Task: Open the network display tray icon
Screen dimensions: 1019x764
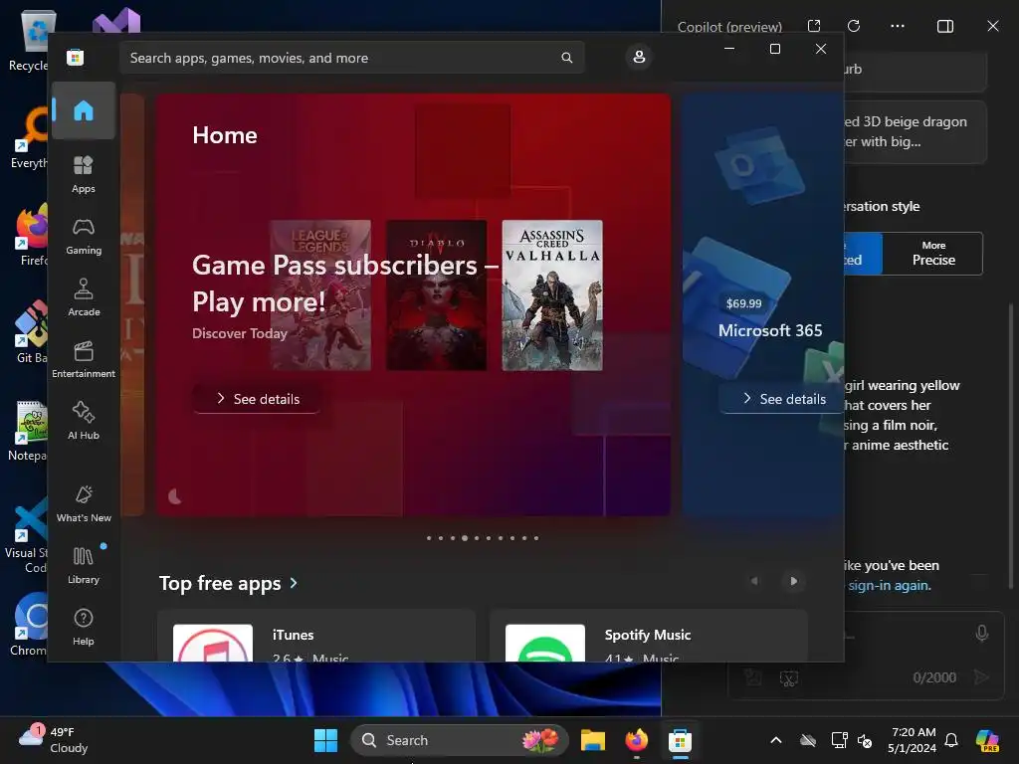Action: coord(839,740)
